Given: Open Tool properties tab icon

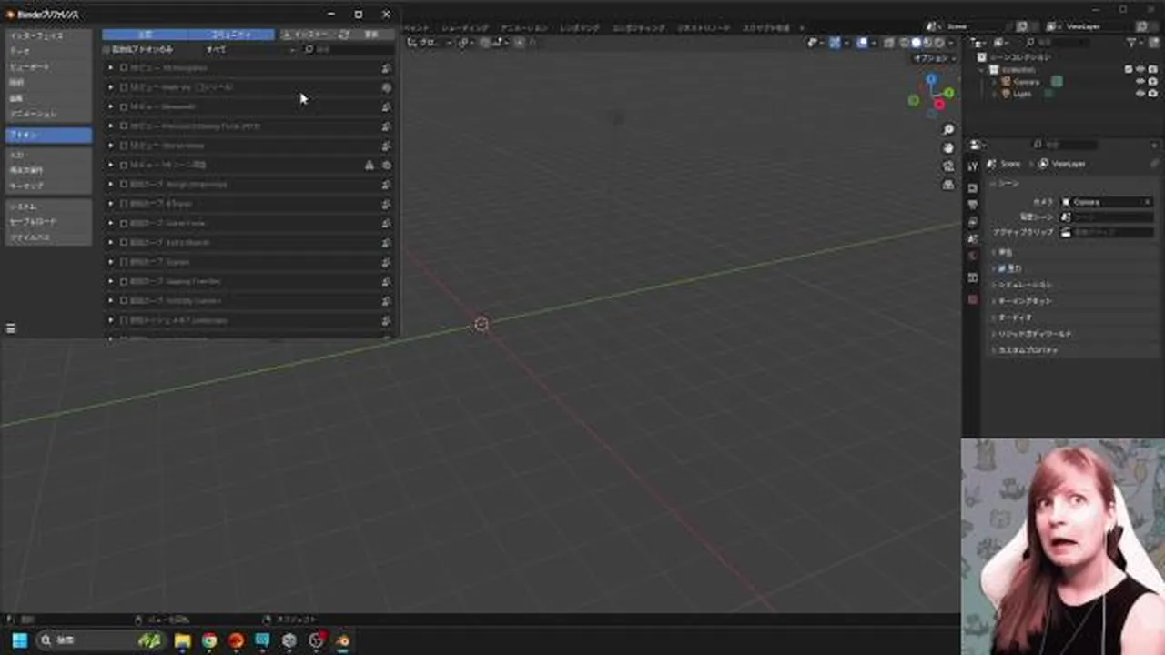Looking at the screenshot, I should click(972, 166).
